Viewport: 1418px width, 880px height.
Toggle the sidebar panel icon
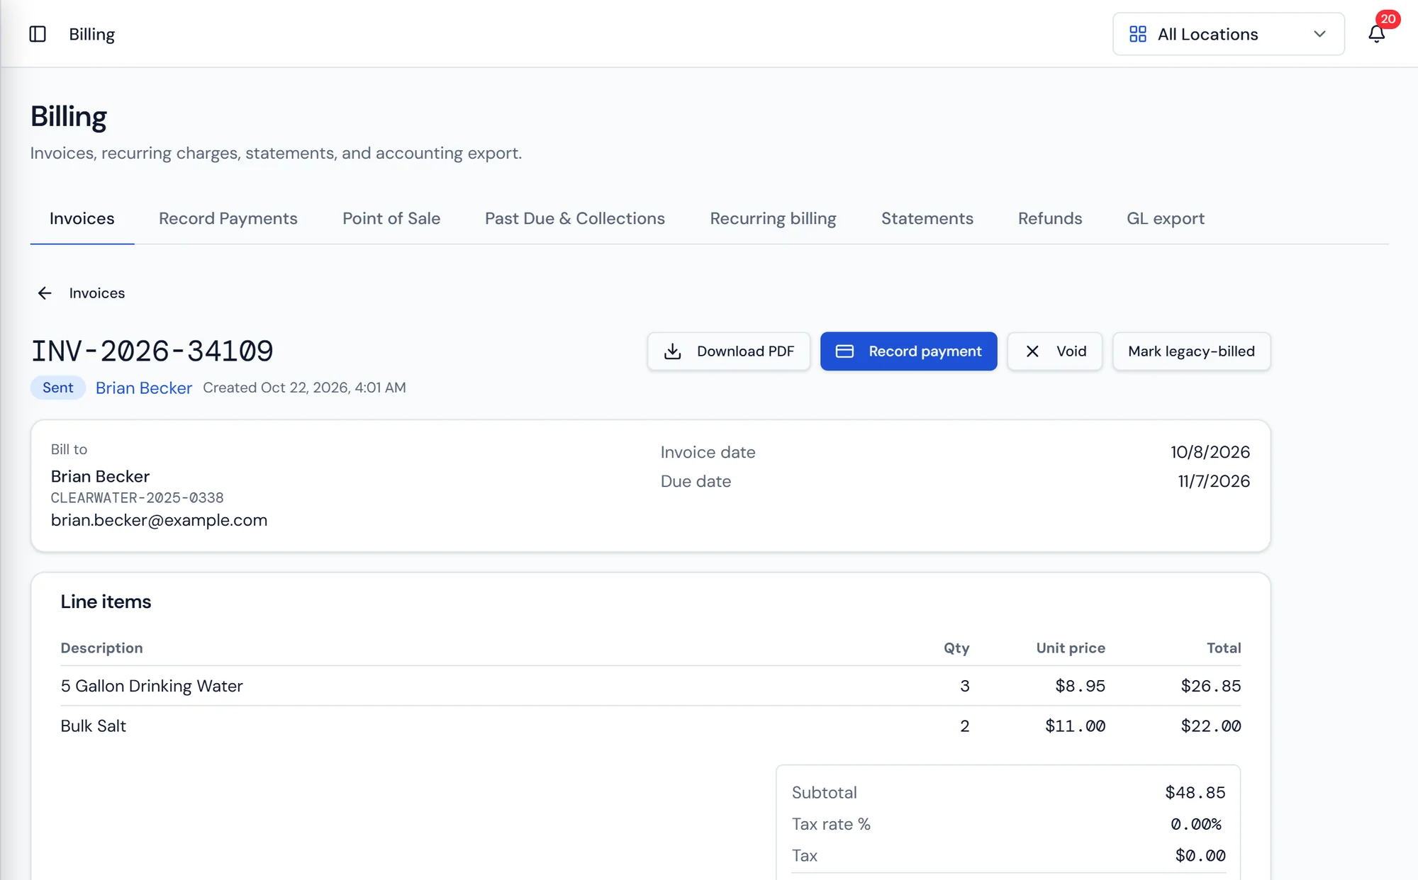click(38, 34)
